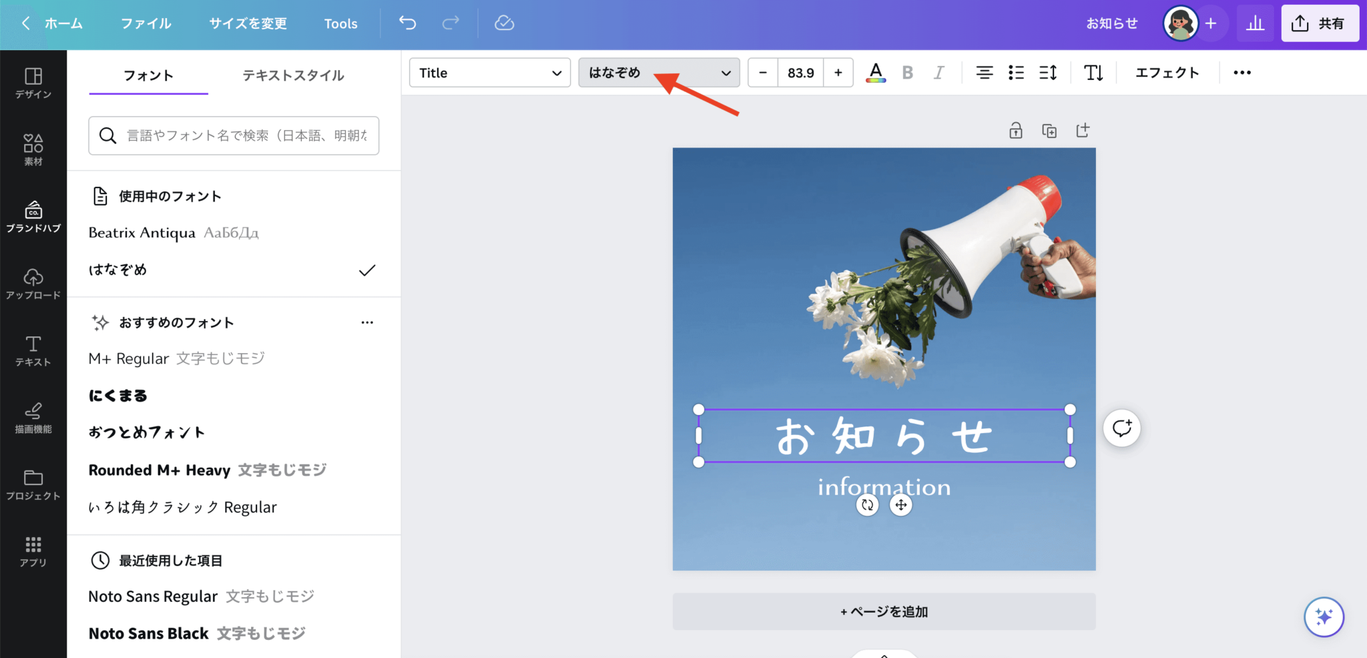
Task: Select the テキスト (Text) panel
Action: (x=33, y=350)
